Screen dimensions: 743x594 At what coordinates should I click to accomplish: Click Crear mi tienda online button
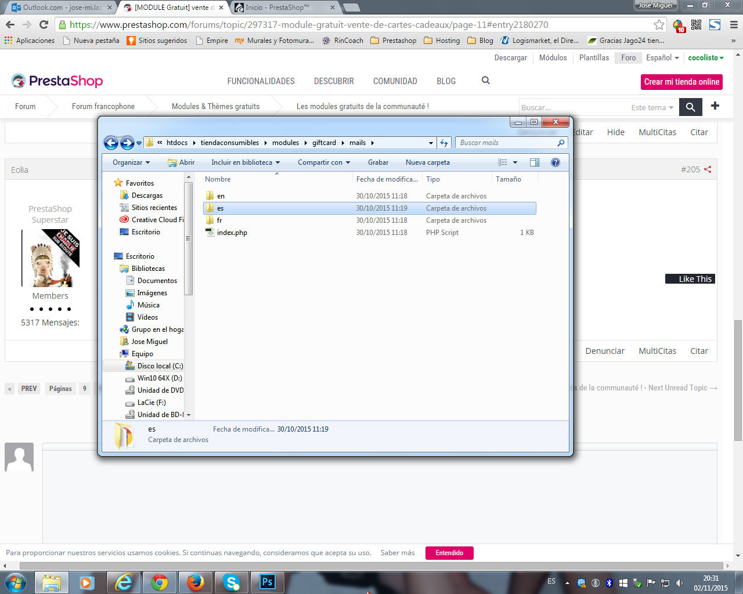(x=681, y=82)
